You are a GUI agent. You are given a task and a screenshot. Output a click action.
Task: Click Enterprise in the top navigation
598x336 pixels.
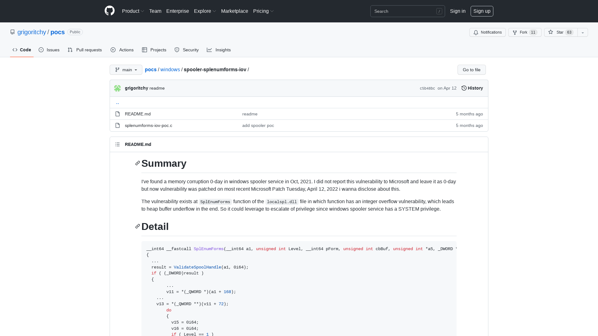178,11
